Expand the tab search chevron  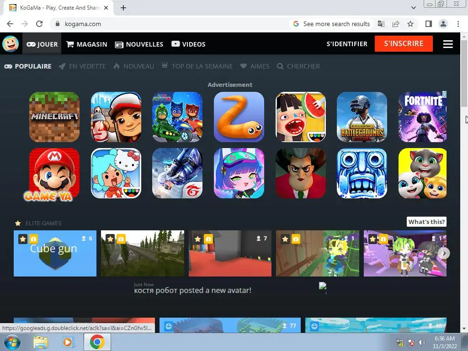[x=413, y=8]
